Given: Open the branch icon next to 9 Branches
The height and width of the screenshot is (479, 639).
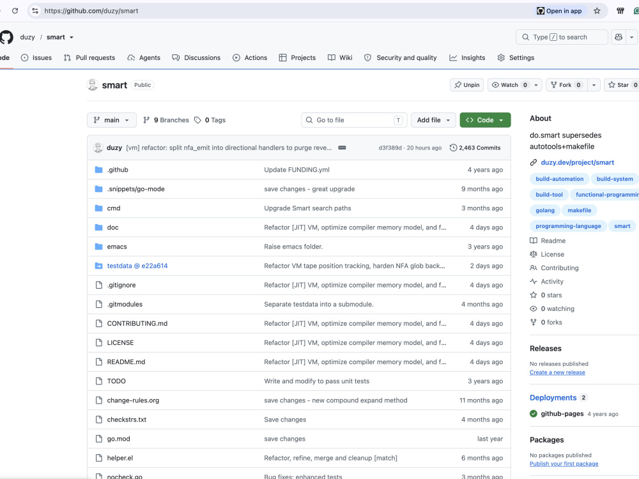Looking at the screenshot, I should pyautogui.click(x=147, y=120).
